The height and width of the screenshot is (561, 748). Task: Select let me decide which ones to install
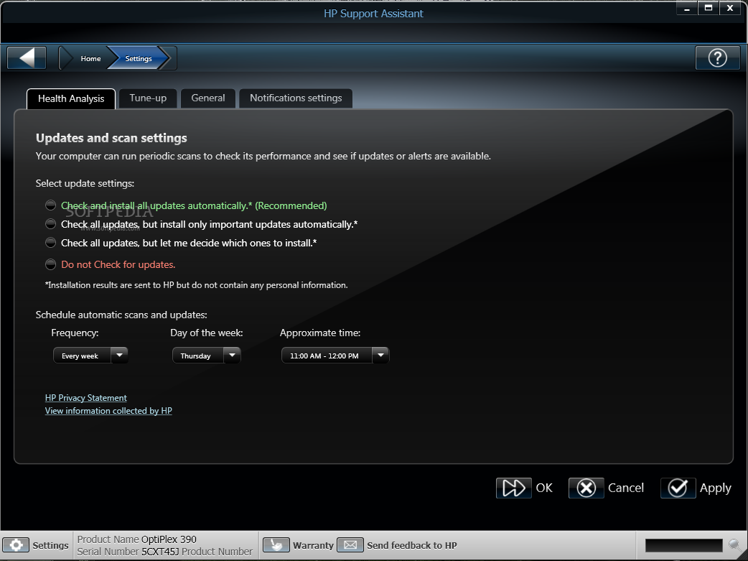[x=50, y=243]
